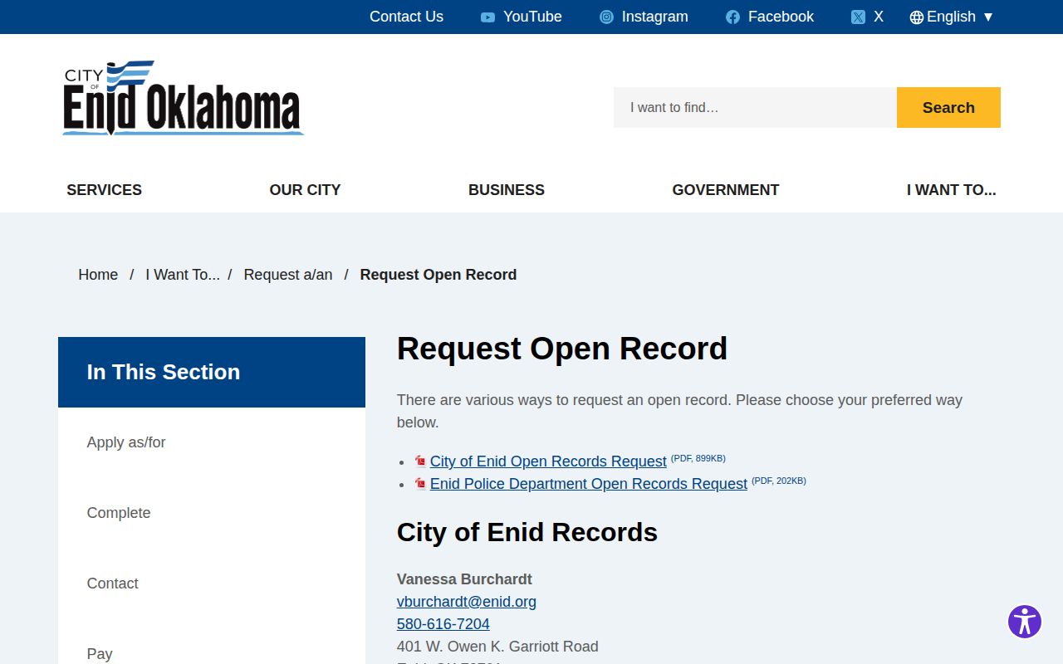Click the YouTube icon in top bar
Screen dimensions: 1063x664
click(487, 17)
